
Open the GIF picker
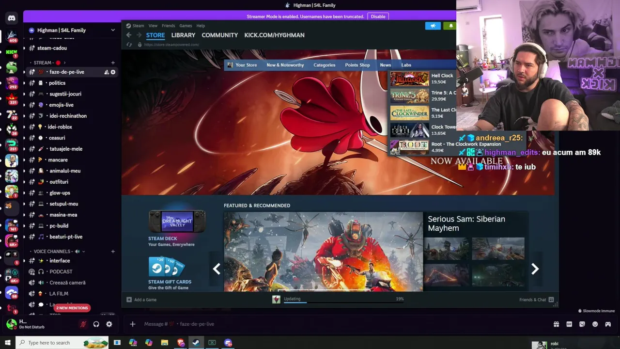click(569, 324)
